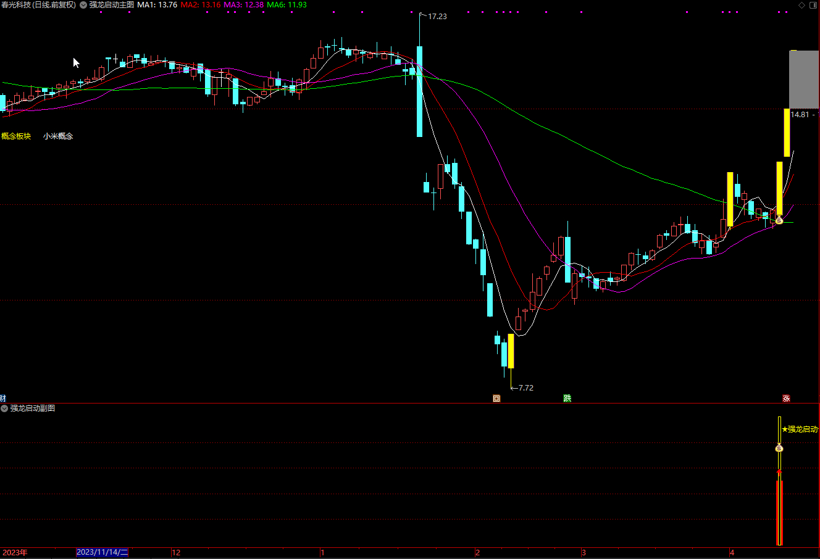820x559 pixels.
Task: Click the MA1: 13.76 value label
Action: point(157,5)
